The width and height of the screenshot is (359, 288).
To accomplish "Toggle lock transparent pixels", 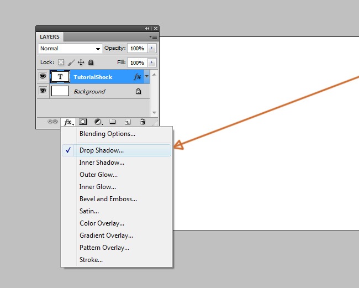I will pos(61,62).
